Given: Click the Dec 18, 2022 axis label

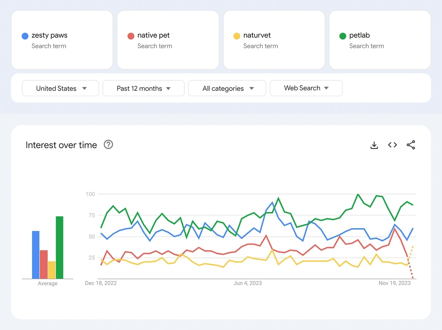Looking at the screenshot, I should point(101,283).
